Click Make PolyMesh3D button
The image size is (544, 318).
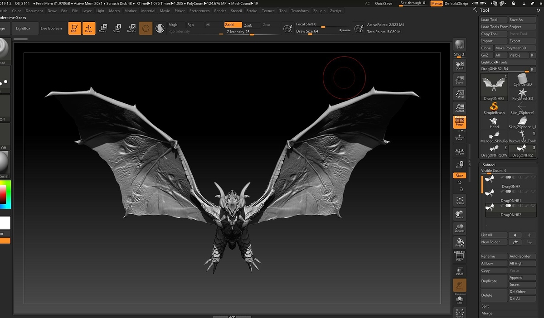(515, 48)
